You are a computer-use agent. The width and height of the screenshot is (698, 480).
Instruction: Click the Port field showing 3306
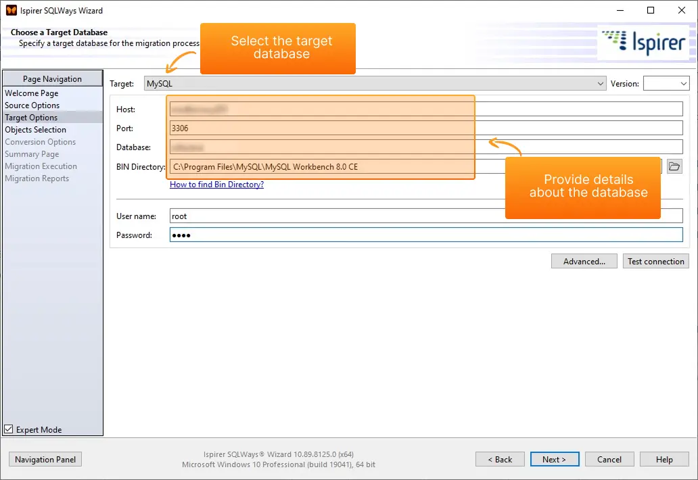[426, 128]
